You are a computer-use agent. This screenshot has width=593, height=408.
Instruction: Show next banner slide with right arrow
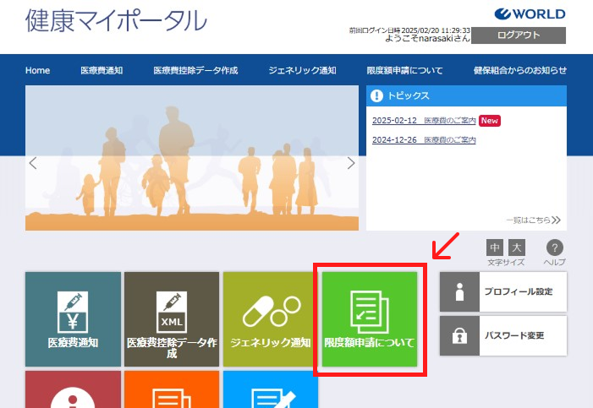351,163
